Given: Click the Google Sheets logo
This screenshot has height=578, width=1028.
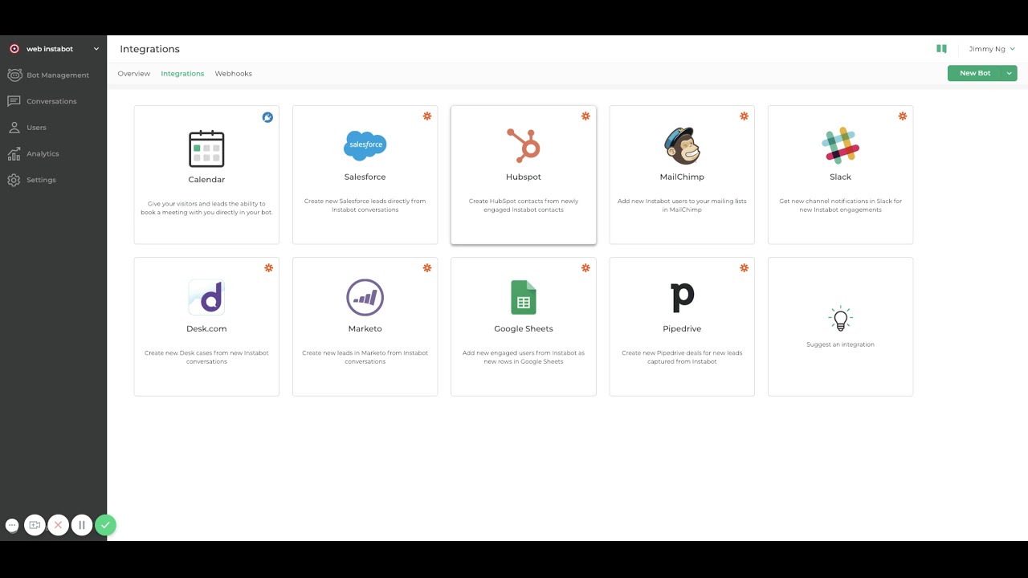Looking at the screenshot, I should coord(524,297).
